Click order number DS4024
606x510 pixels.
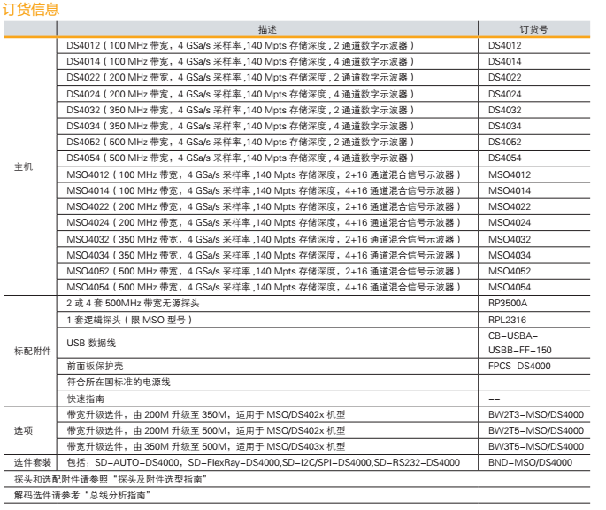coord(505,94)
